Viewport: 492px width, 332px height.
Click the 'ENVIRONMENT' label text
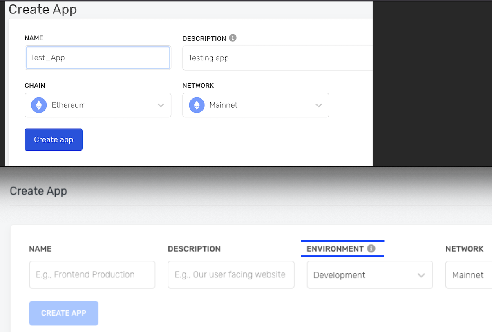[335, 249]
